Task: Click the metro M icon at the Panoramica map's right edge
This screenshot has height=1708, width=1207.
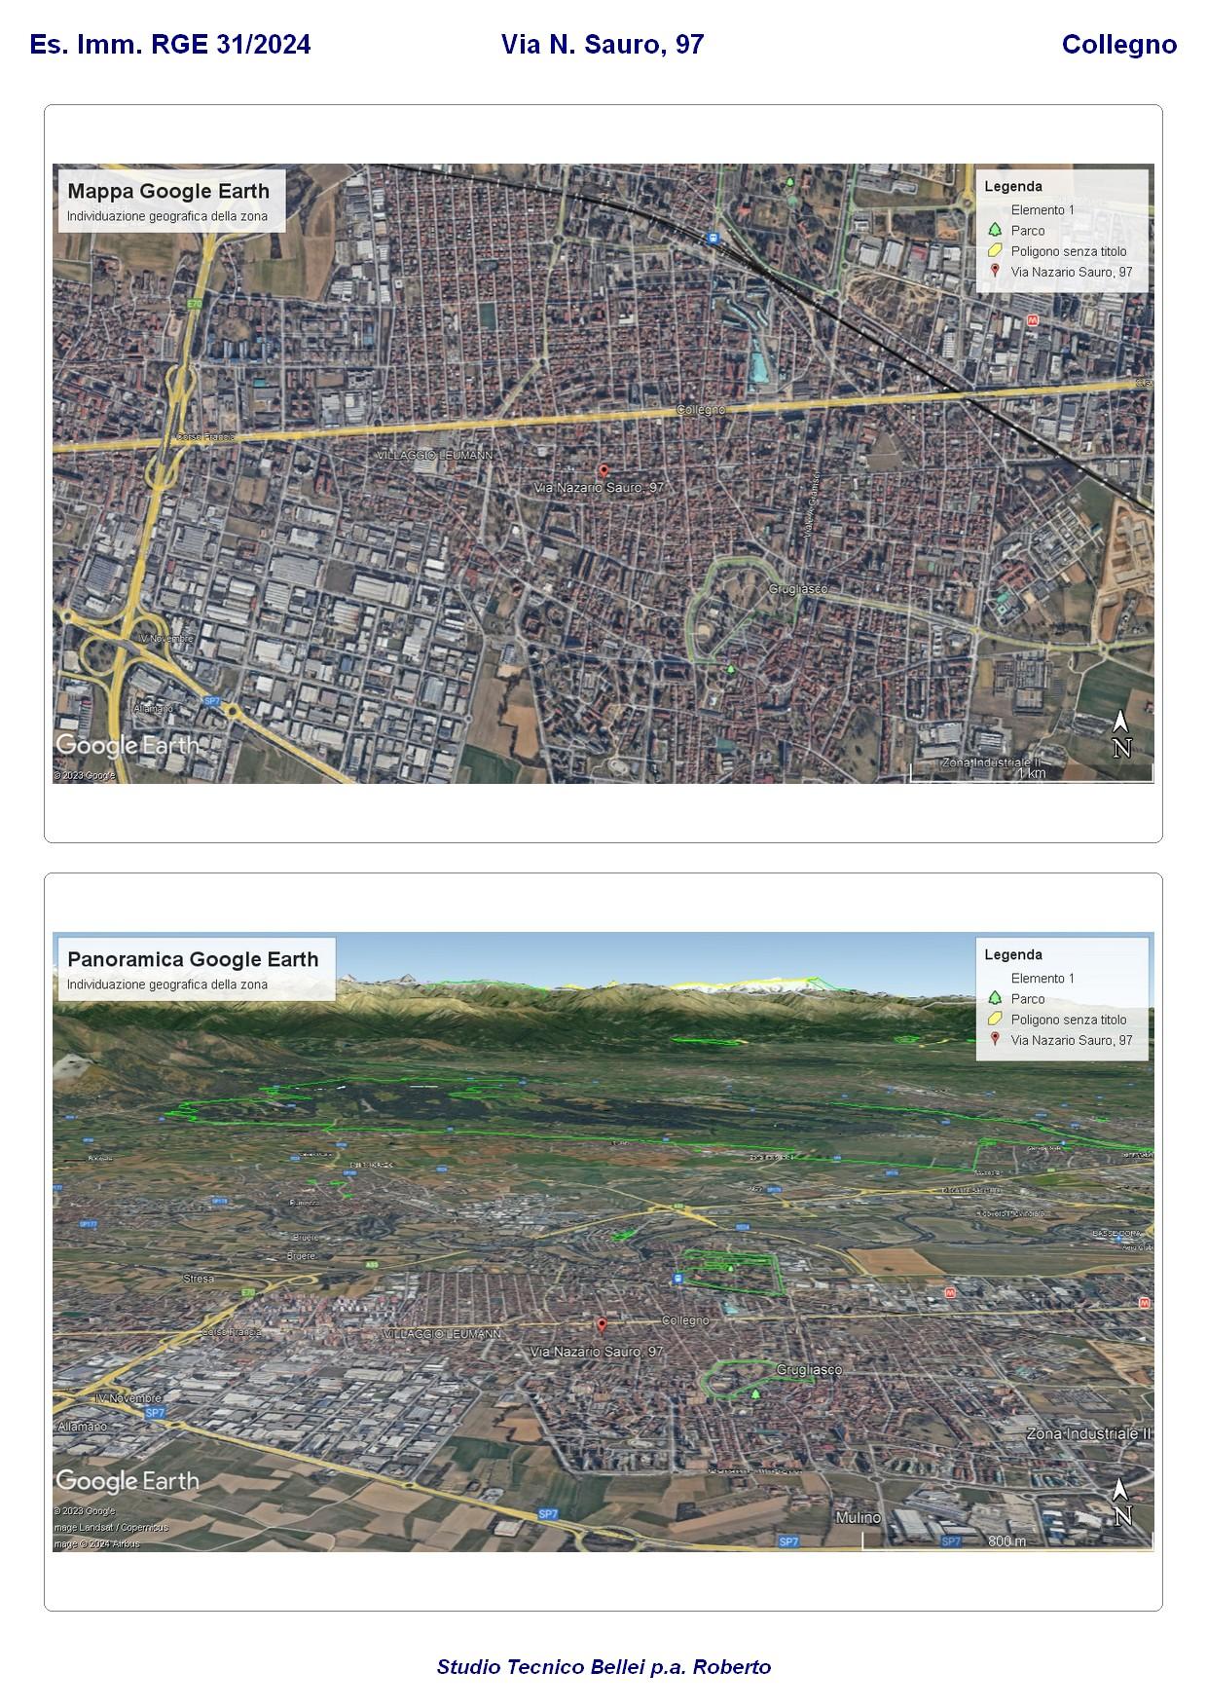Action: point(1146,1303)
